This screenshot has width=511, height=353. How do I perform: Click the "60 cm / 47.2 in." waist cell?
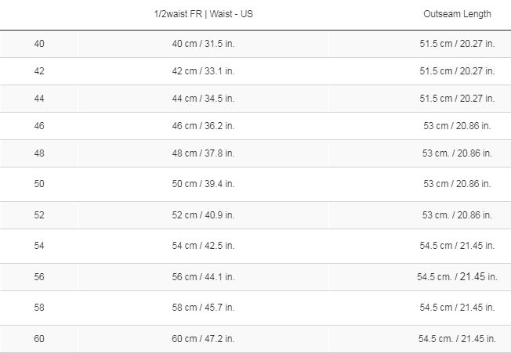tap(203, 339)
